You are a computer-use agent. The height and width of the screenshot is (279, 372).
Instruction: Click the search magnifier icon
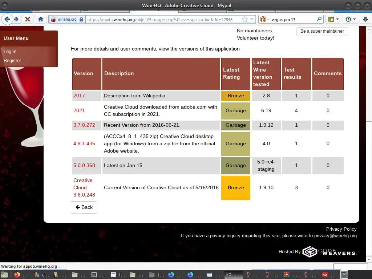(x=319, y=19)
